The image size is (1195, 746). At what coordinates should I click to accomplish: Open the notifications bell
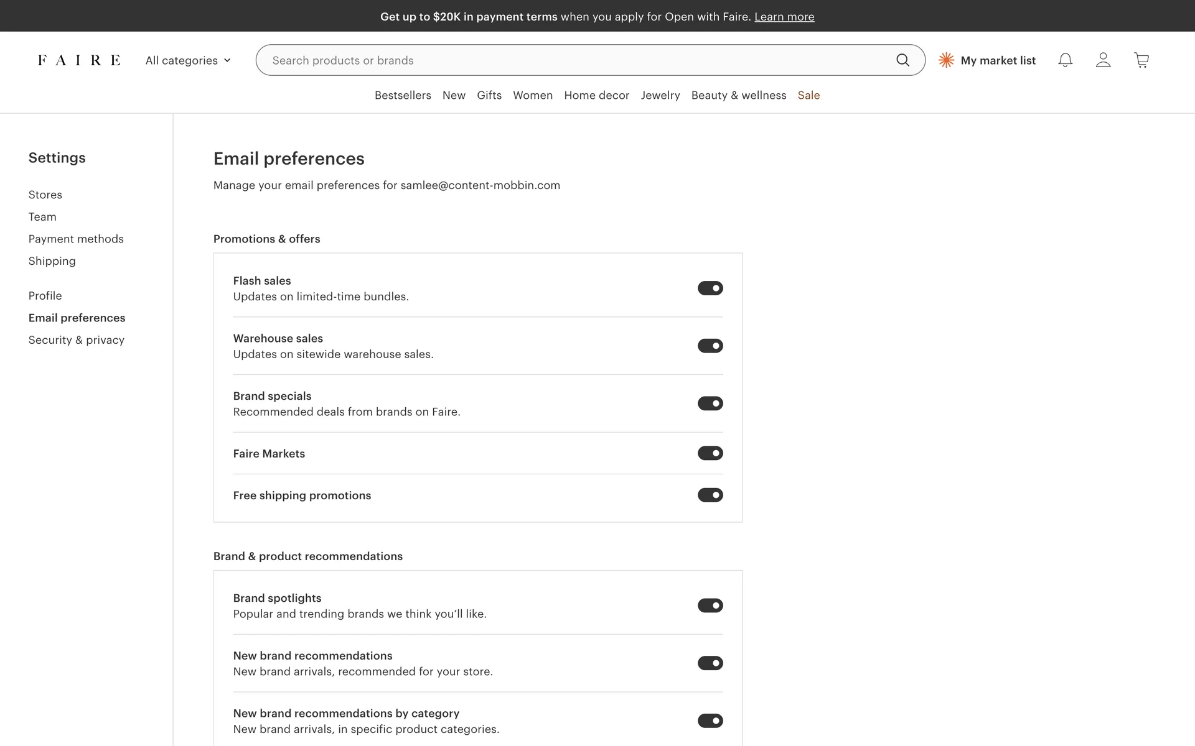1065,60
